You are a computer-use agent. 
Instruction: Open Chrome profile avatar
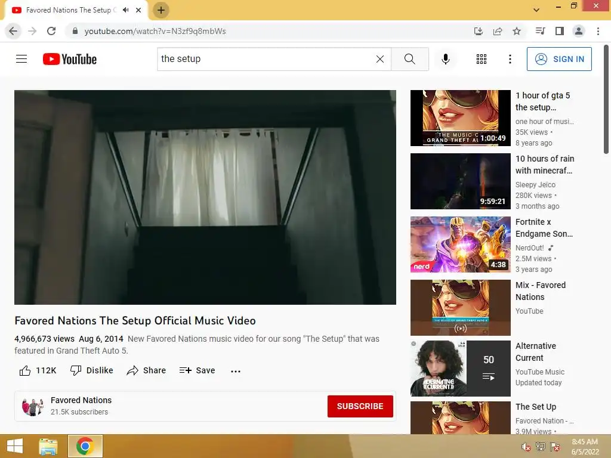pyautogui.click(x=579, y=31)
